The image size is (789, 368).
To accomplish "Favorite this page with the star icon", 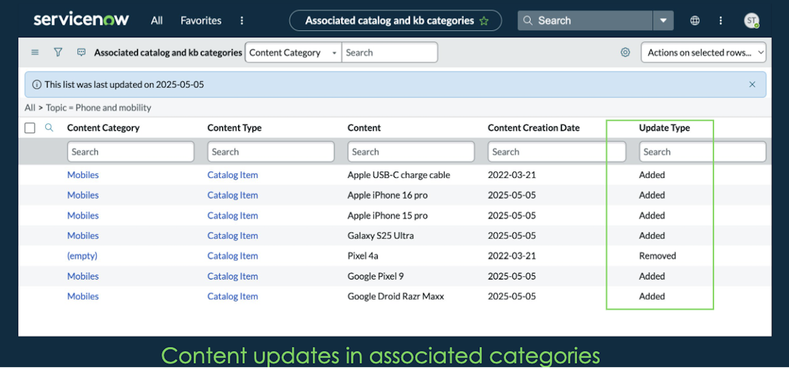I will (484, 21).
